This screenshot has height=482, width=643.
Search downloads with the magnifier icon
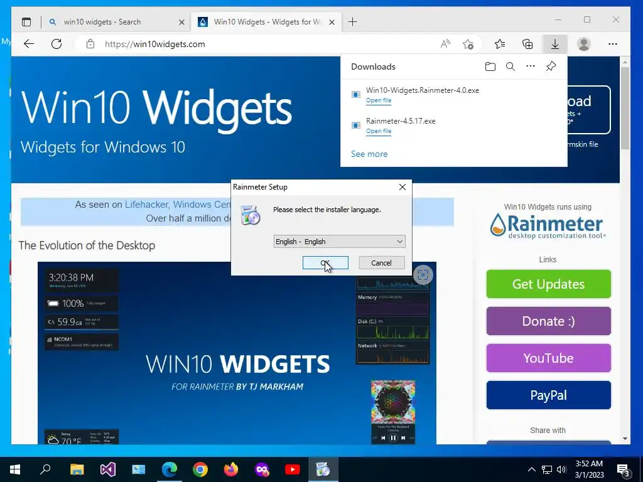510,67
